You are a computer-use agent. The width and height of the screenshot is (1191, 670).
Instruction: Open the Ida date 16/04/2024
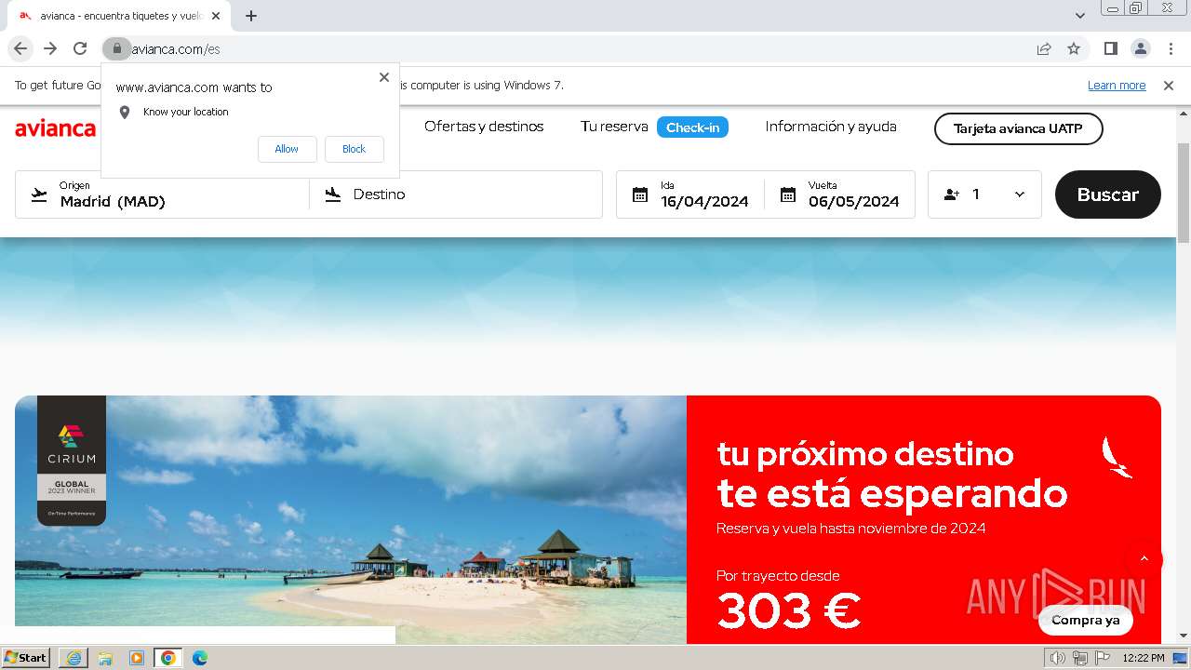coord(704,201)
